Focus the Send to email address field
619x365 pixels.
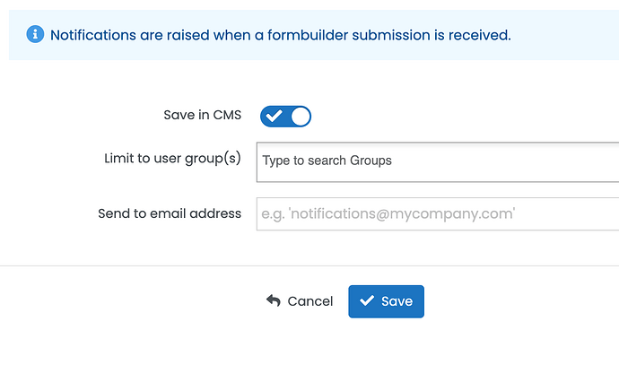(438, 213)
